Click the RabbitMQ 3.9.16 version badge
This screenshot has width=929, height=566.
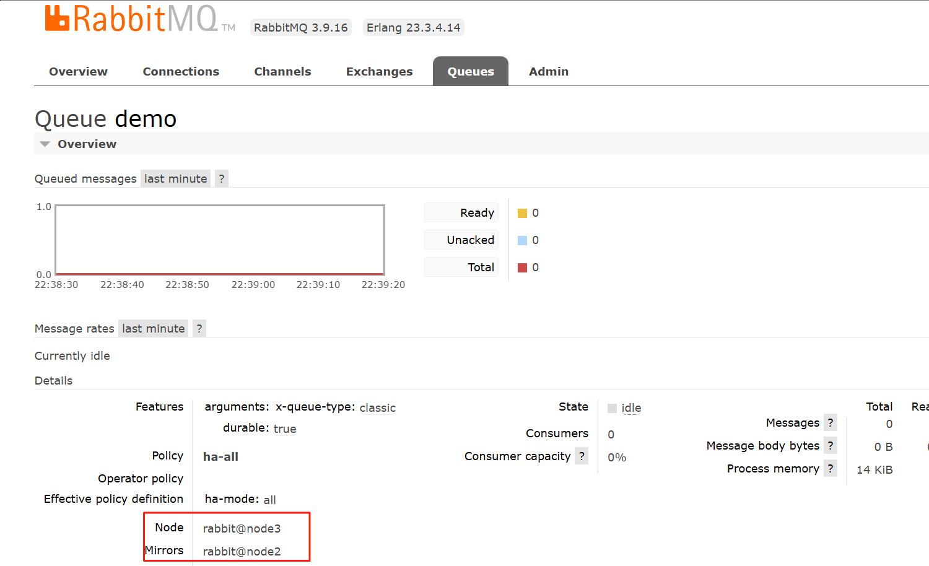point(301,27)
